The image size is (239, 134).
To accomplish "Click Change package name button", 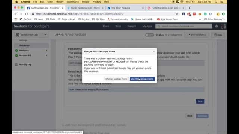I will (x=116, y=79).
